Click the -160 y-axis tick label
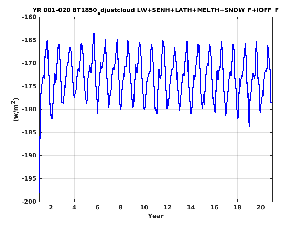The width and height of the screenshot is (301, 226). point(29,17)
